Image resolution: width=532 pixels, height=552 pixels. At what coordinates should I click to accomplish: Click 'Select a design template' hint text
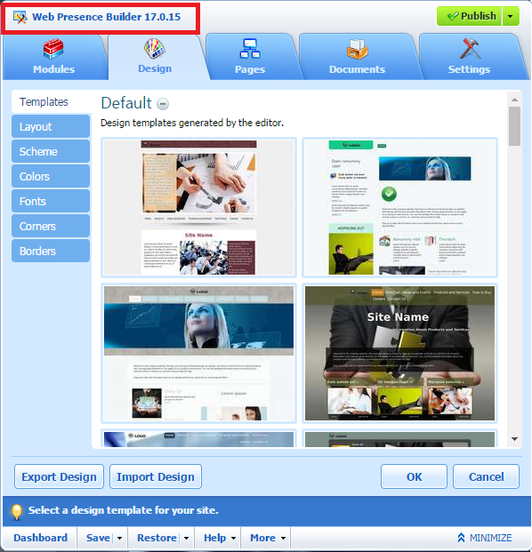[x=124, y=510]
